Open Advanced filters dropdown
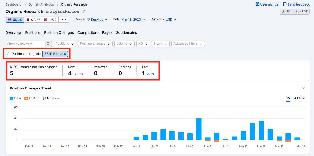Image resolution: width=314 pixels, height=156 pixels. (188, 44)
